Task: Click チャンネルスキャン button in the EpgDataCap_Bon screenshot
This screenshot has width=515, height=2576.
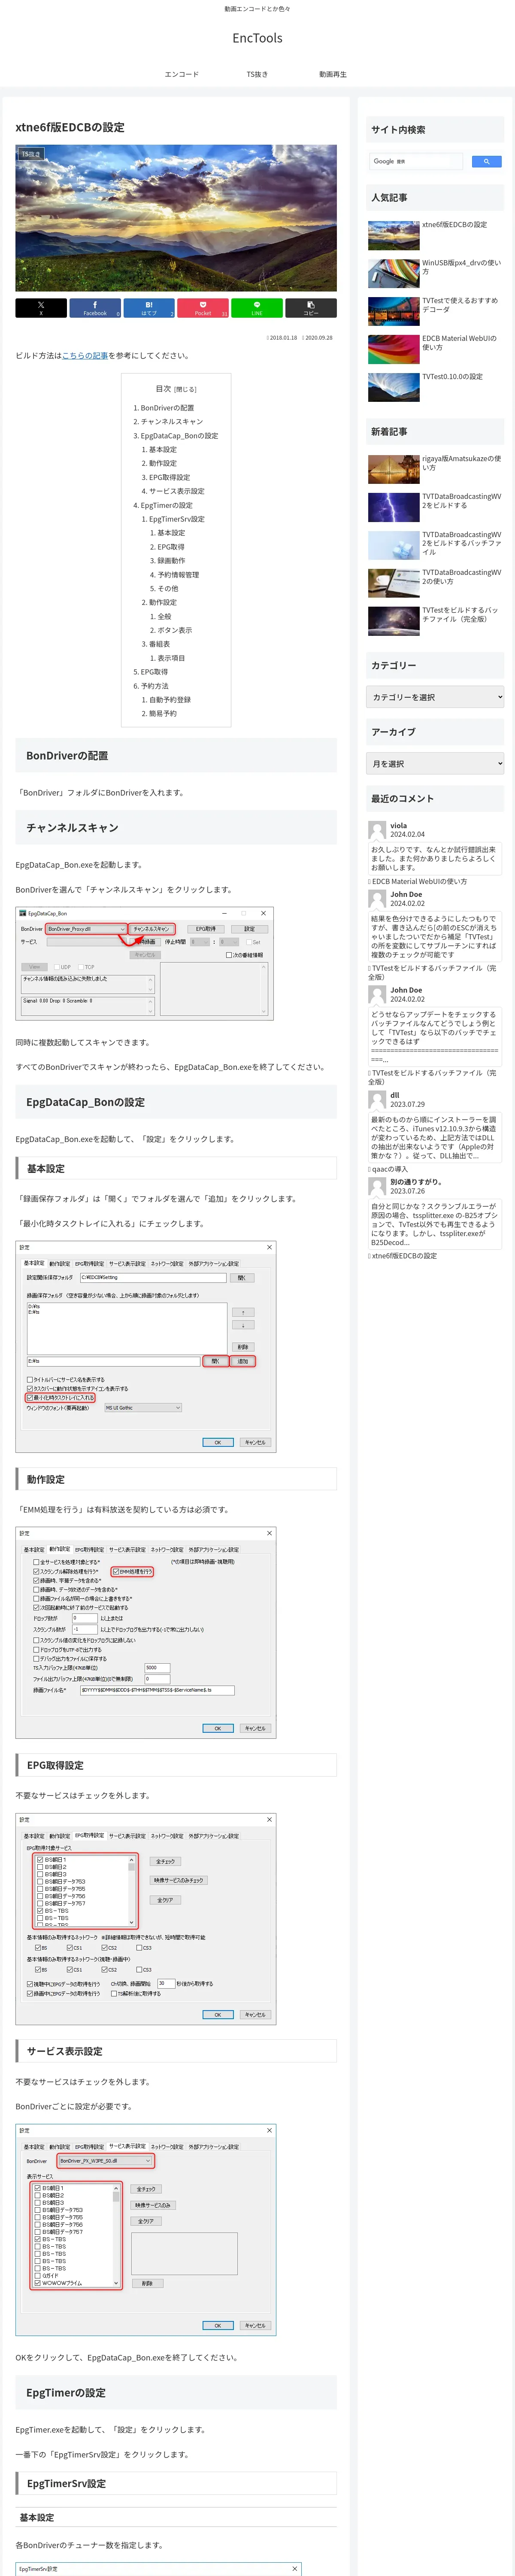Action: [x=152, y=929]
